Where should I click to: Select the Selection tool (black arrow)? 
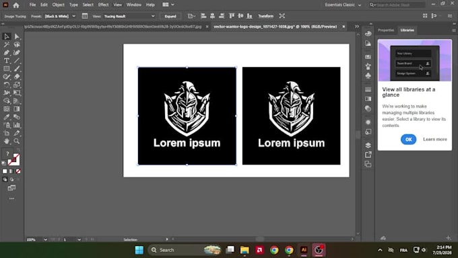click(x=7, y=36)
